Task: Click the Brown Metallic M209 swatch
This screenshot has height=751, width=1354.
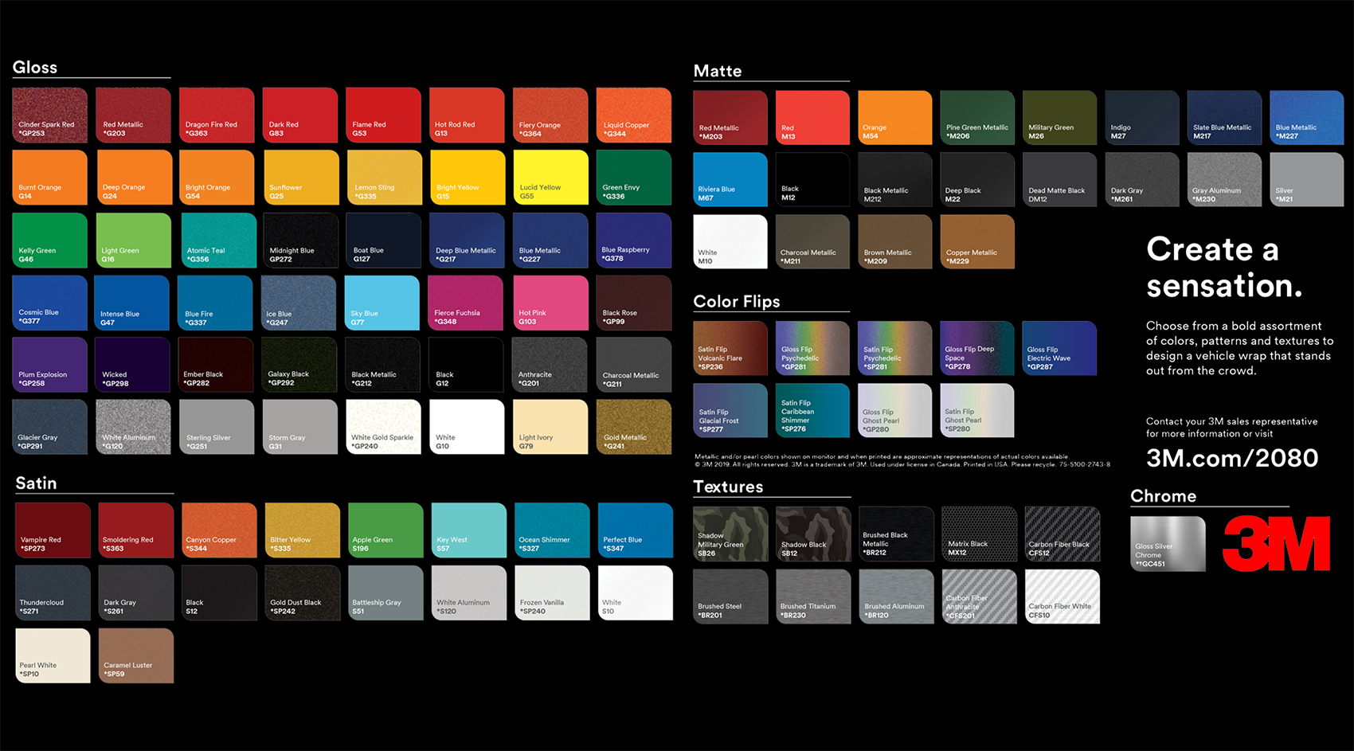Action: (x=895, y=241)
